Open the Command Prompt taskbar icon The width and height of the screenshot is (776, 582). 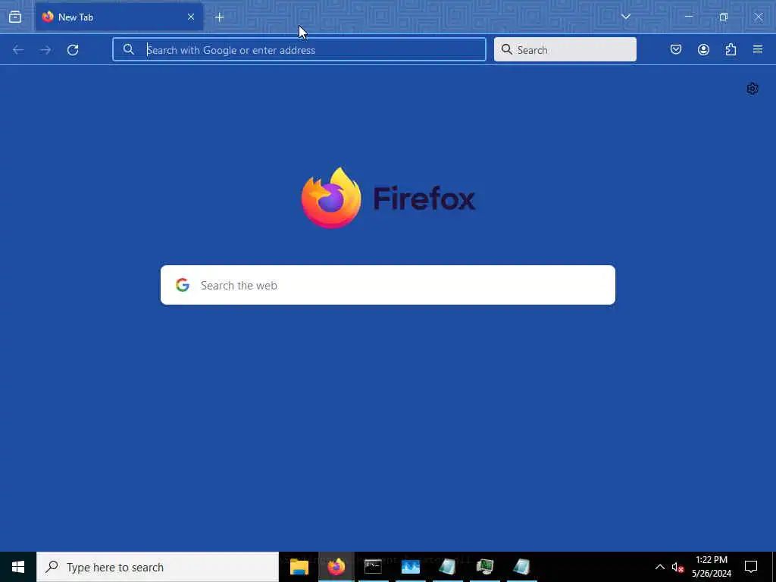tap(373, 567)
